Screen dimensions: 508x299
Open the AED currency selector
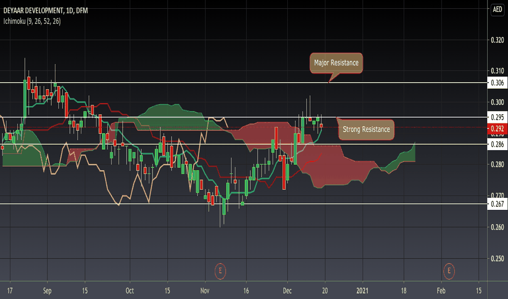497,9
